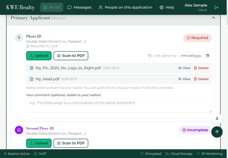
Task: Collapse the Primary Applicant section
Action: pos(213,18)
